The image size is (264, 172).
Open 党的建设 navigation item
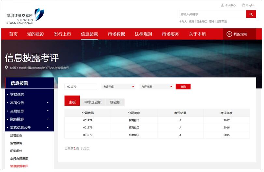[x=35, y=34]
